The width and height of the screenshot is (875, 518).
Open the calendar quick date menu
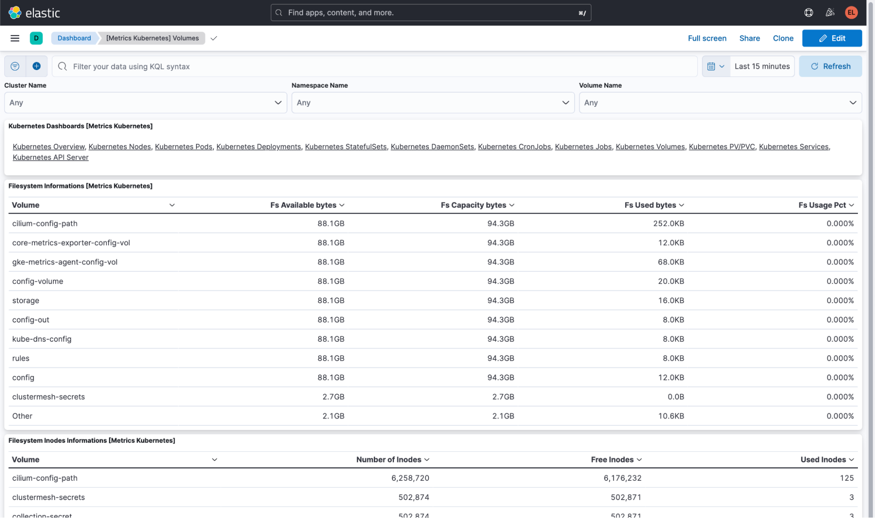click(716, 66)
